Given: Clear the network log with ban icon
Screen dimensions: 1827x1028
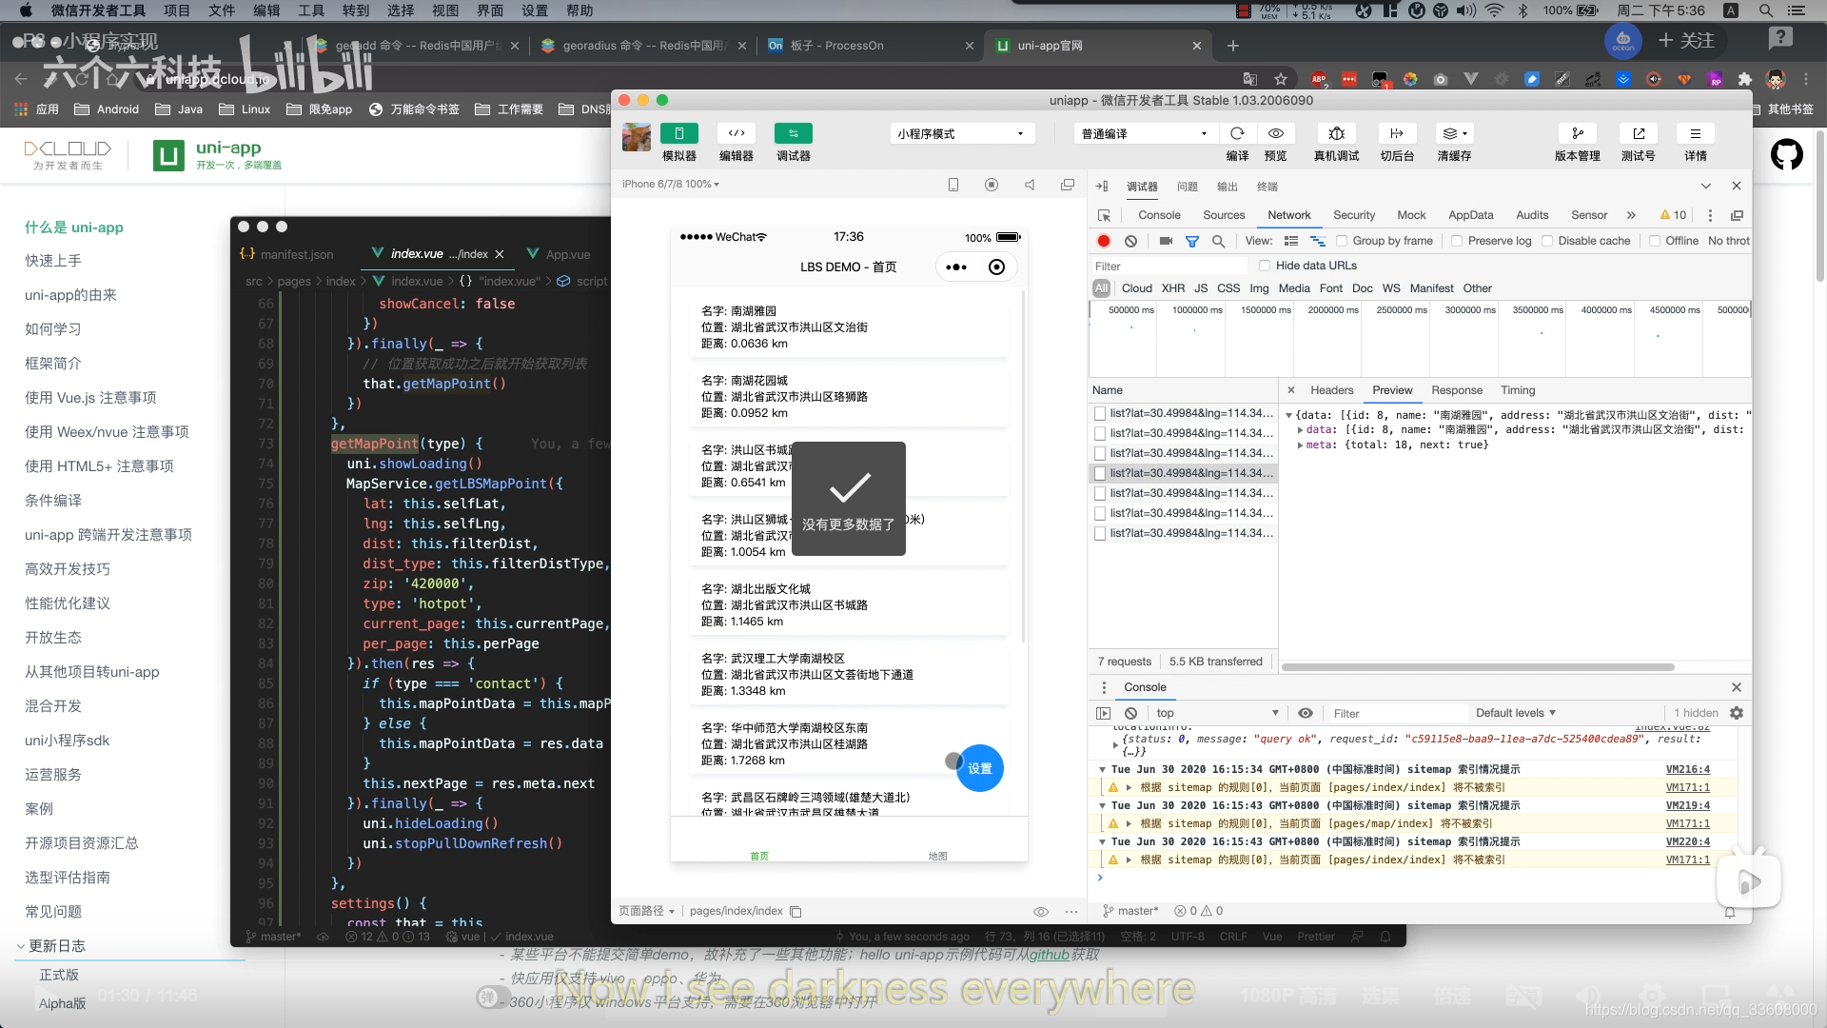Looking at the screenshot, I should pos(1130,241).
